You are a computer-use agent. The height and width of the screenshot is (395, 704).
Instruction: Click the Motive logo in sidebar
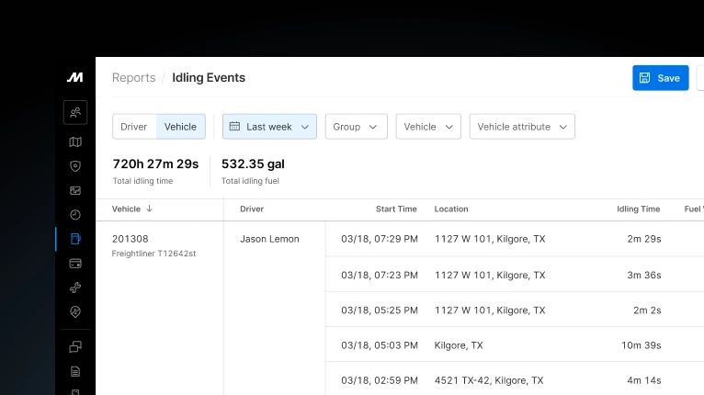(x=75, y=78)
